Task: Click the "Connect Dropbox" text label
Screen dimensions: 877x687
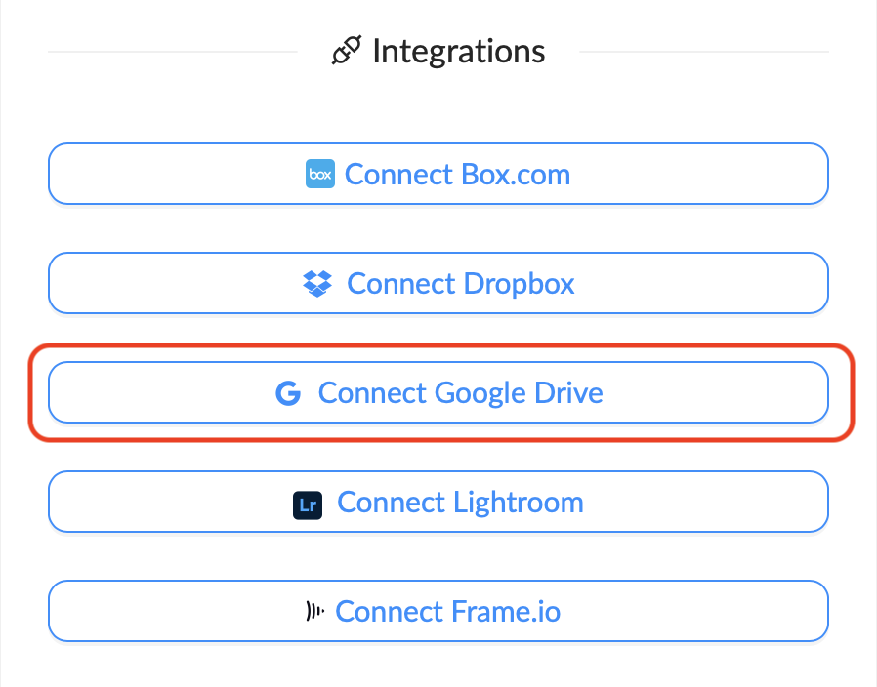Action: pyautogui.click(x=461, y=284)
